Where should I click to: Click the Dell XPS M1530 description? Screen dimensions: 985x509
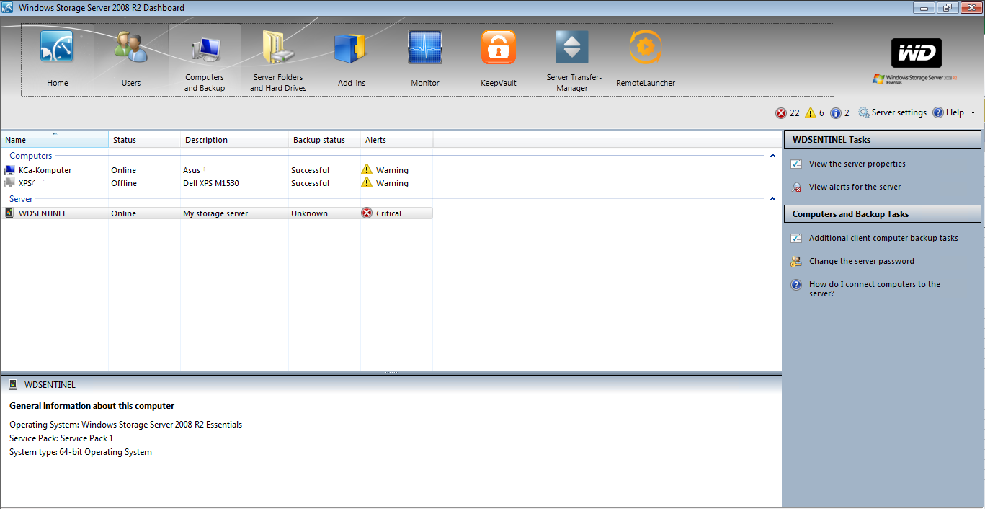210,183
